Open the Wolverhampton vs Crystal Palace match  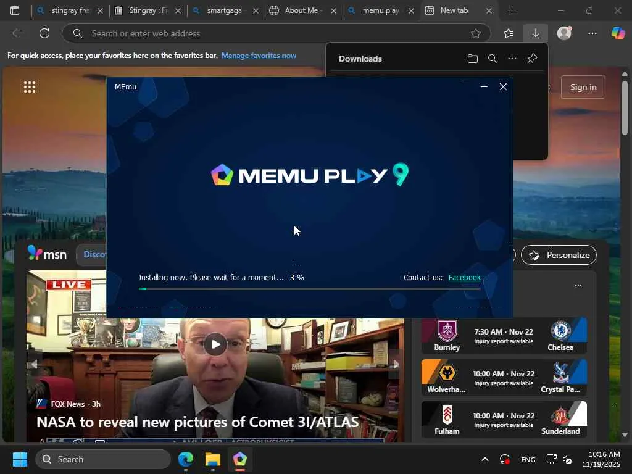click(504, 378)
